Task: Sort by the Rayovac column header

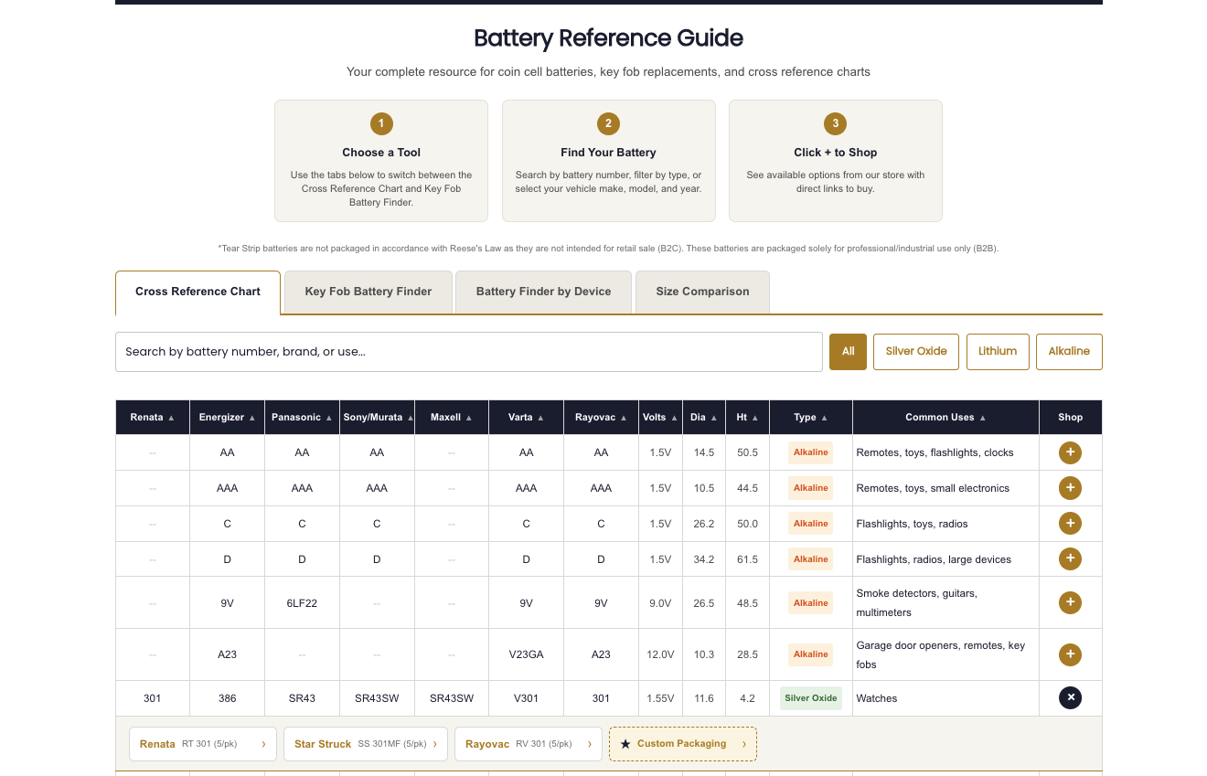Action: (601, 417)
